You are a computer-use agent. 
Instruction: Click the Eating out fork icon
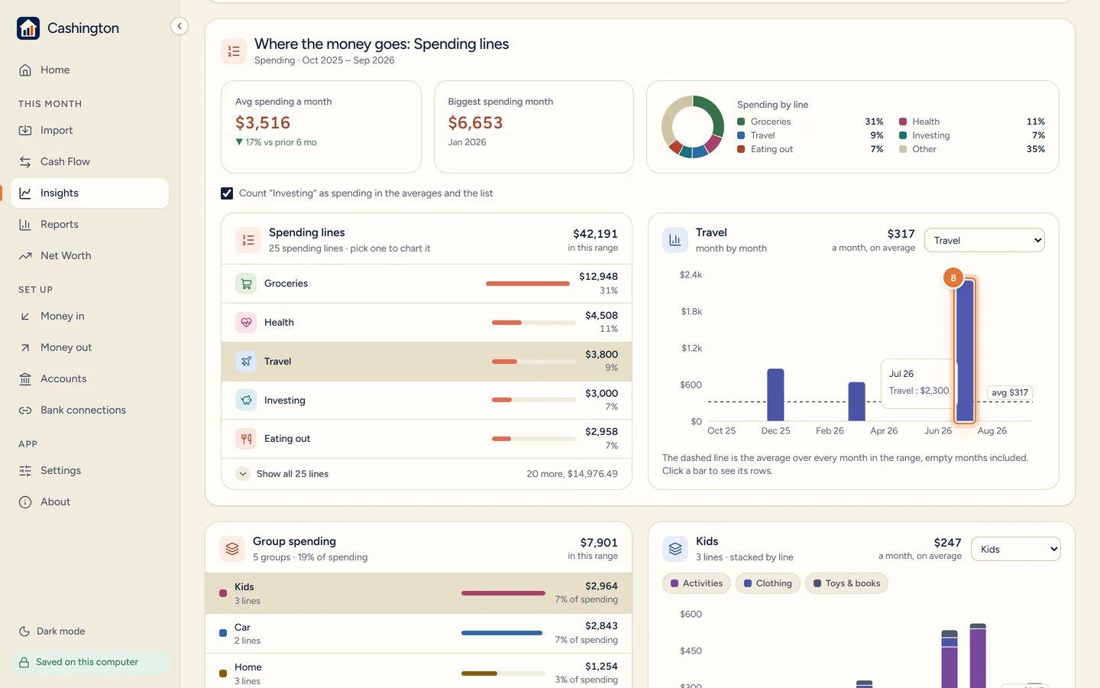click(246, 439)
